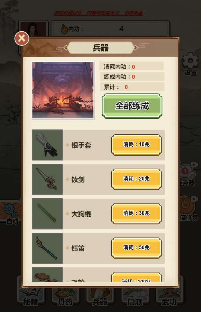Open the 设置 gear settings
This screenshot has width=201, height=312.
pos(191,64)
